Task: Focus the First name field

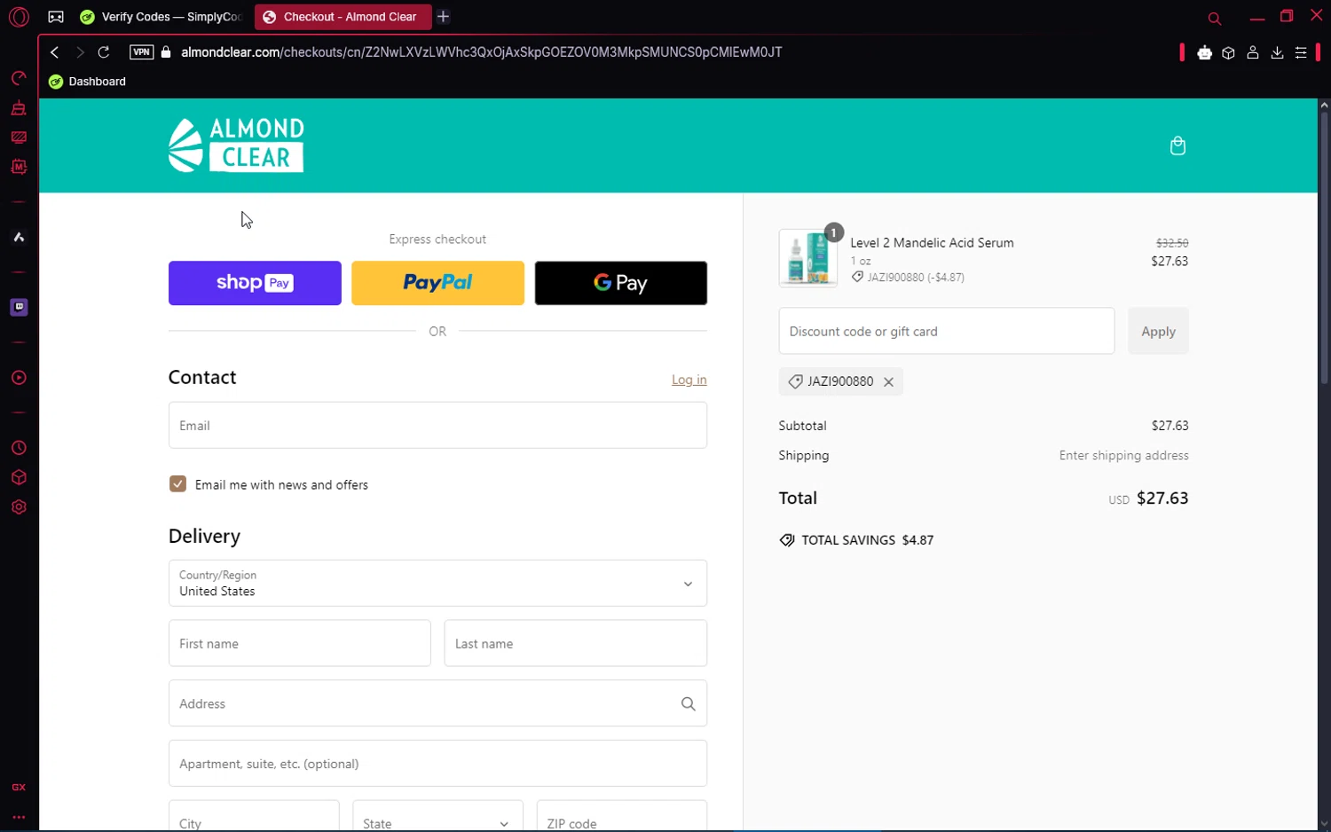Action: (300, 643)
